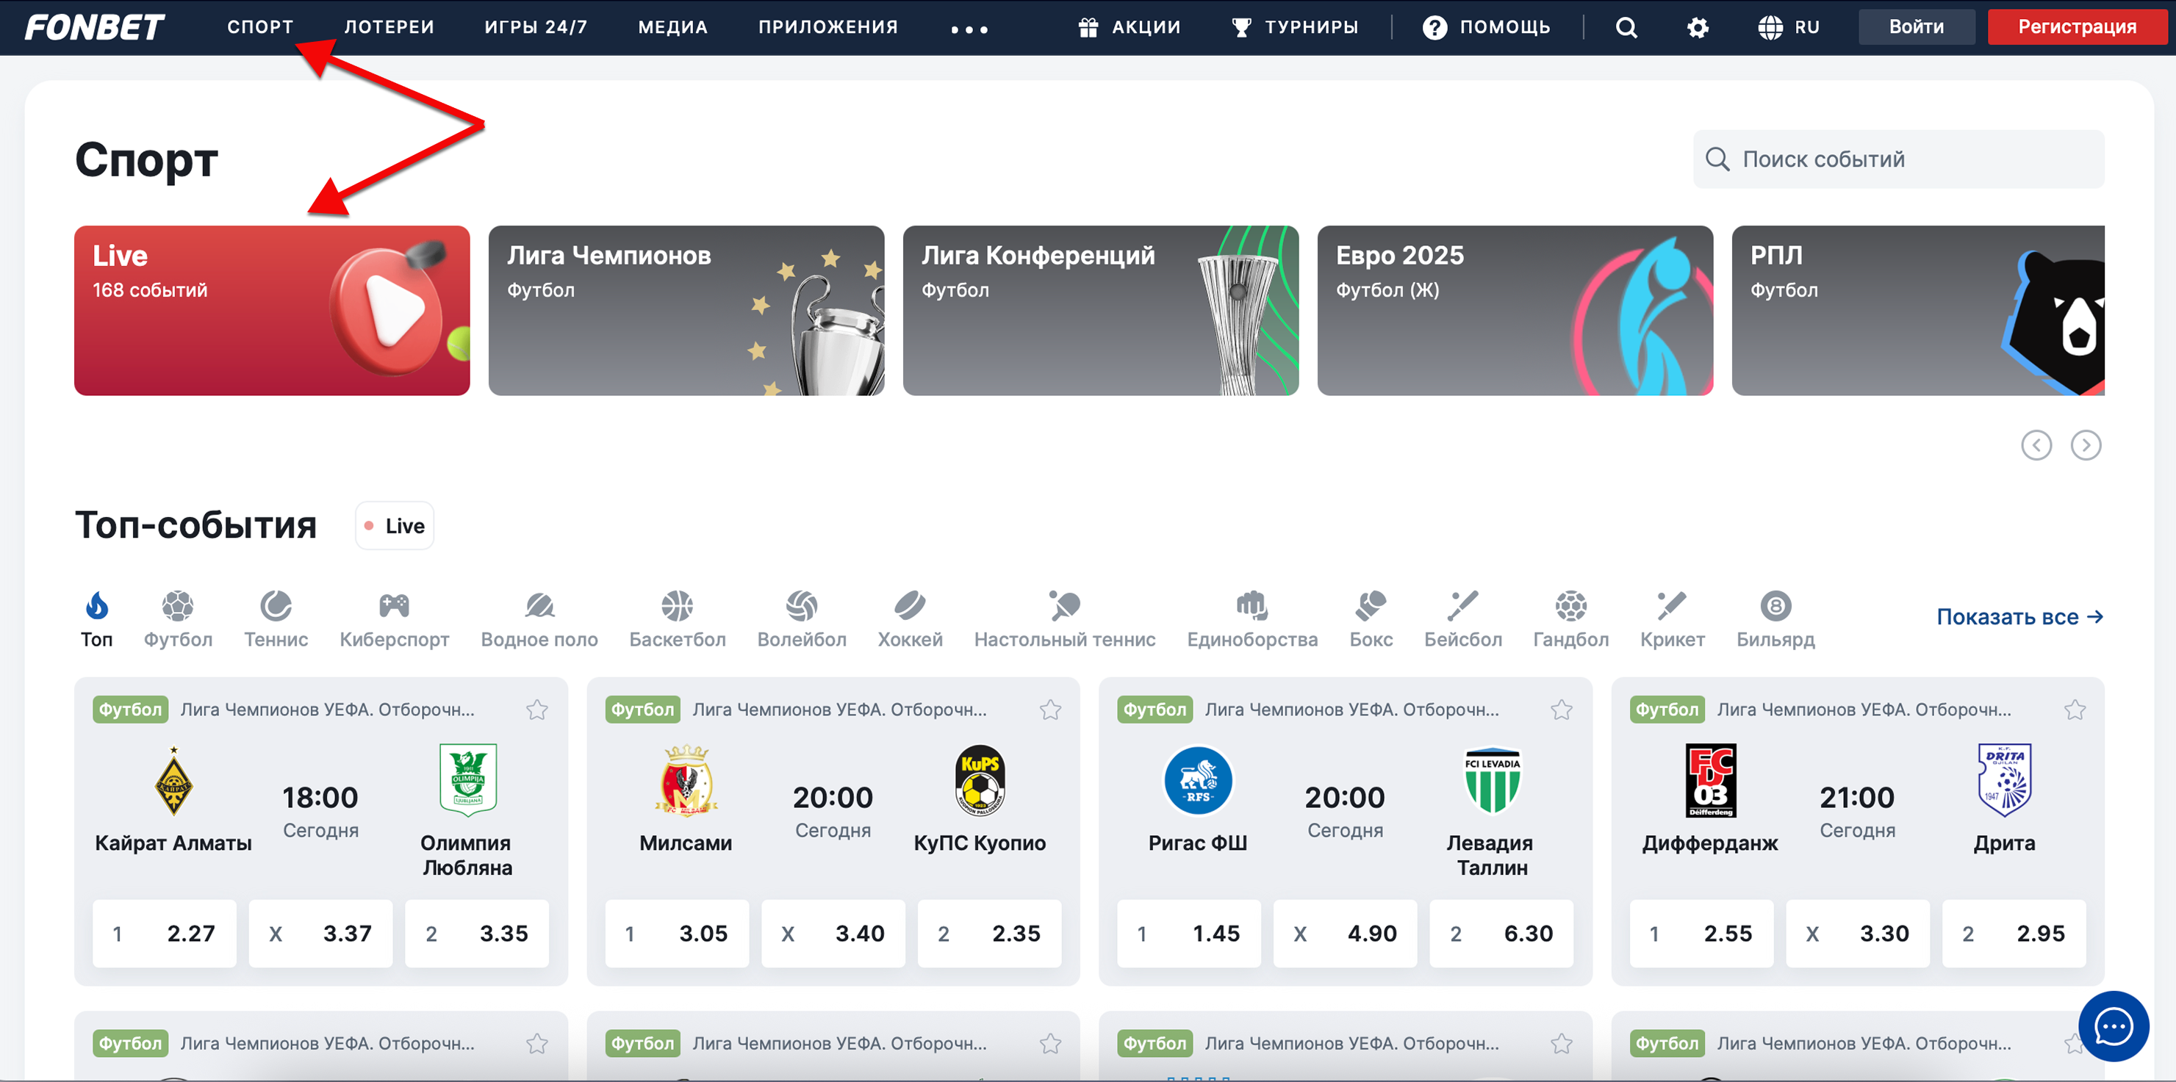The height and width of the screenshot is (1082, 2176).
Task: Click the red Регистрация button
Action: click(x=2076, y=27)
